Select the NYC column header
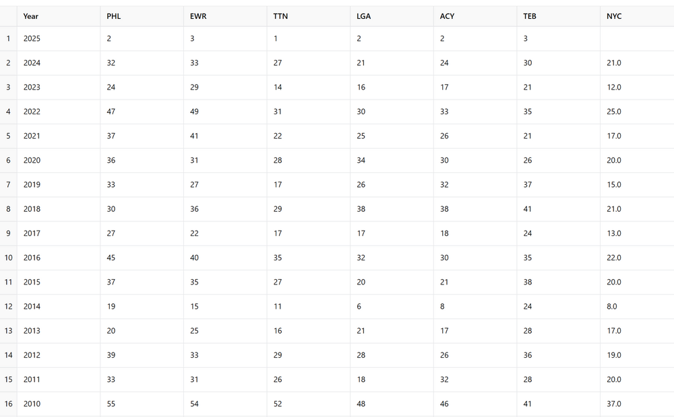Viewport: 674px width, 417px height. click(x=638, y=16)
